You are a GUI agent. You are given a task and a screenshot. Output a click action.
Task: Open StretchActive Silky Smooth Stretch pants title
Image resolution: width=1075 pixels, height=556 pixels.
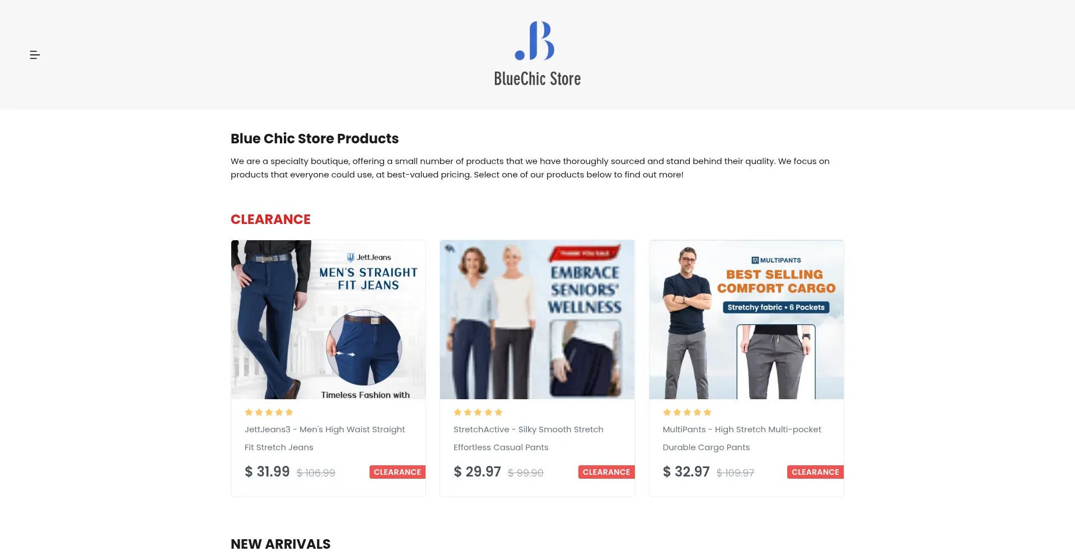tap(529, 438)
